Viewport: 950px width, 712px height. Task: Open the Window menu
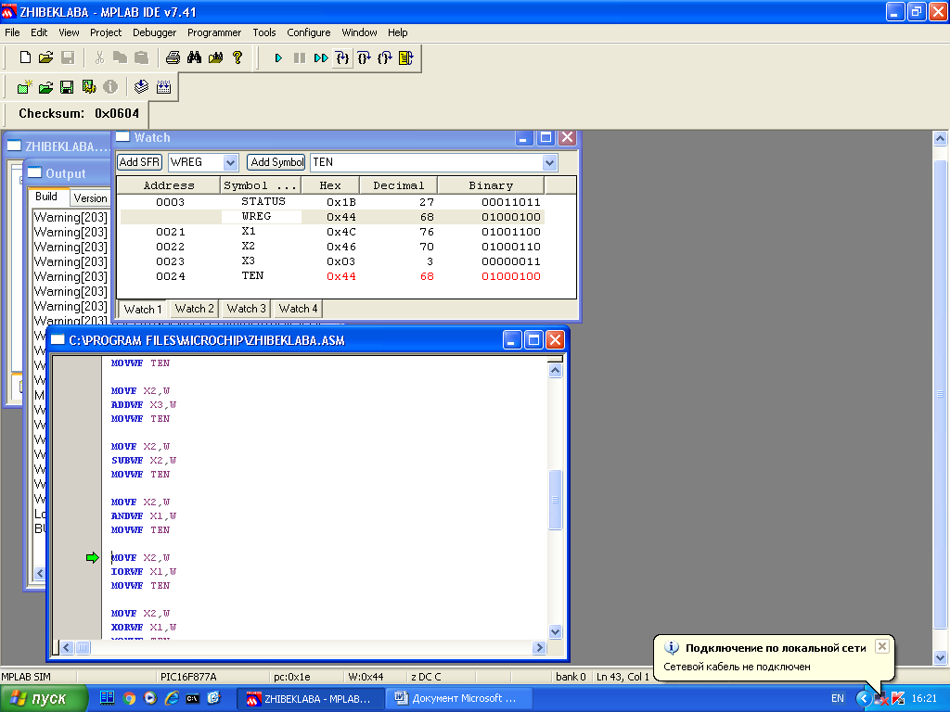point(359,32)
